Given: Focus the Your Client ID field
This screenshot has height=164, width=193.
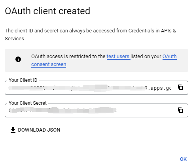Looking at the screenshot, I should point(96,88).
